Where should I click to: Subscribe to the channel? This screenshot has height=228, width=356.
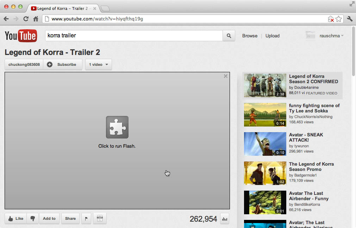click(63, 64)
